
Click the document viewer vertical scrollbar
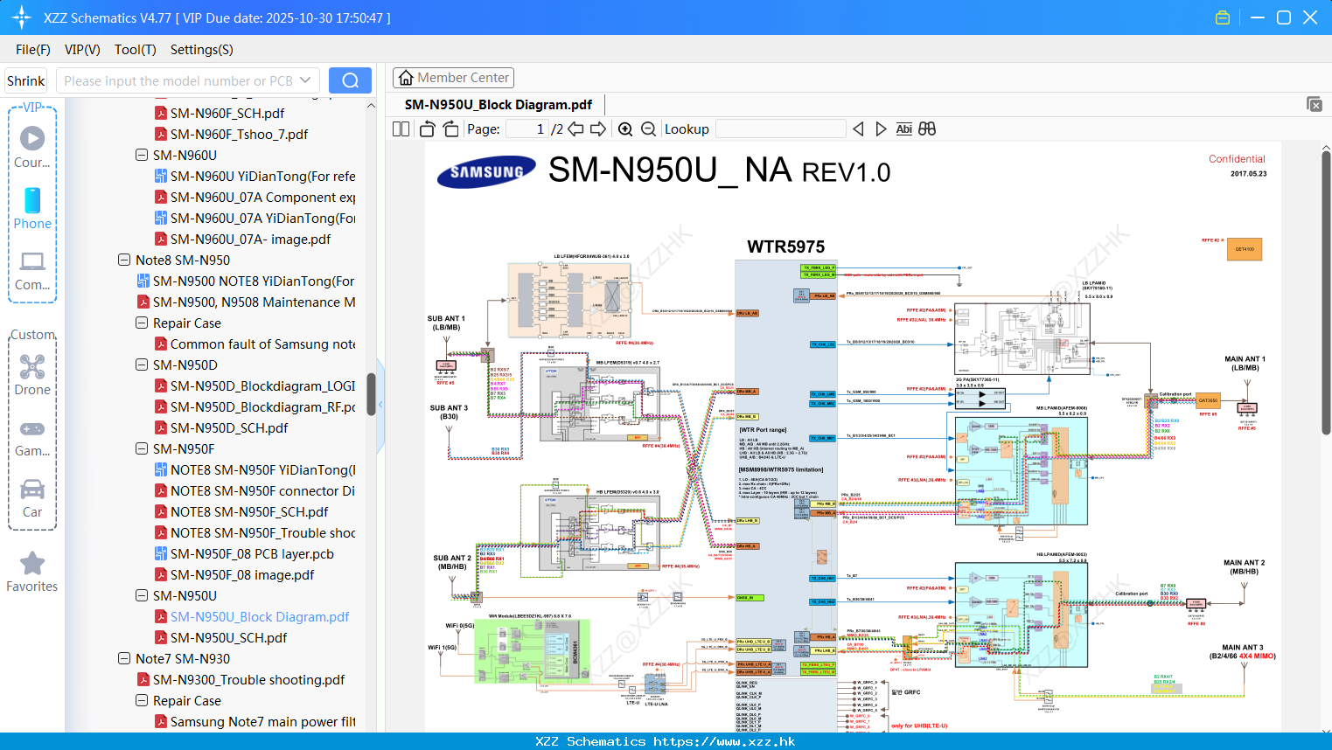(1326, 293)
